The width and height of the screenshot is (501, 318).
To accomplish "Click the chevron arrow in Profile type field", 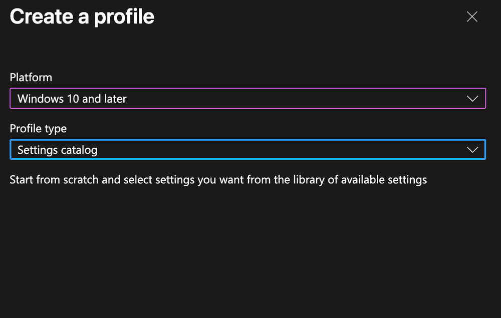I will (x=472, y=150).
